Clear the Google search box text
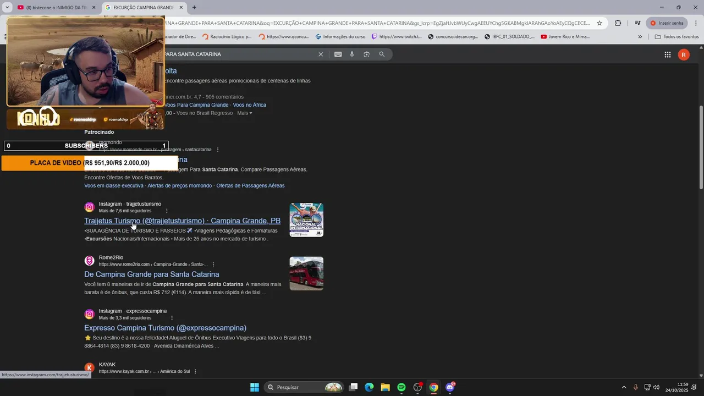Viewport: 704px width, 396px height. [321, 54]
